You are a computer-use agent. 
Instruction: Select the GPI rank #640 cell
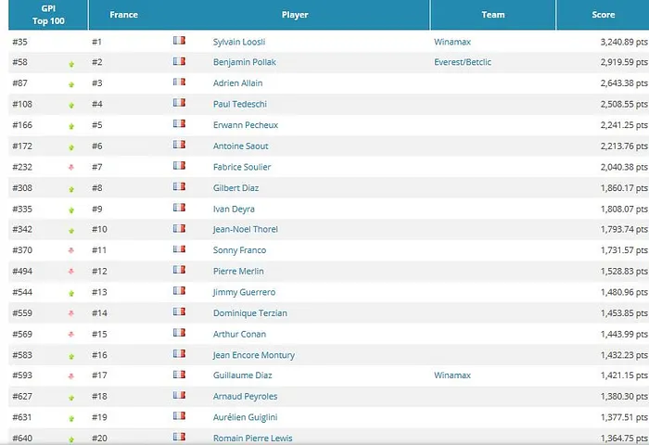click(x=22, y=439)
